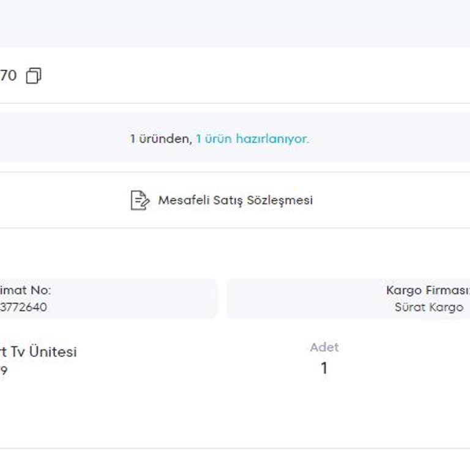Click the 'Kargo Firması' label
This screenshot has width=470, height=470.
428,290
